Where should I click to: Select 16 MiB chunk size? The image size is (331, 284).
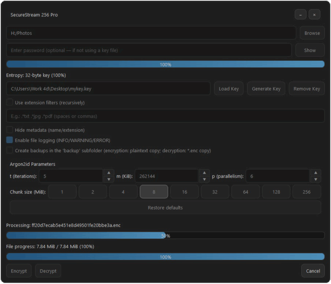tap(184, 192)
